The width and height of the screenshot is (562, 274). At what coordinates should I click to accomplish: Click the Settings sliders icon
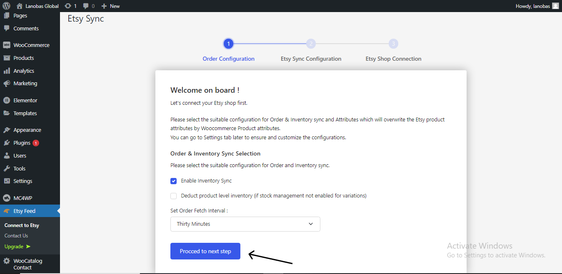click(7, 181)
